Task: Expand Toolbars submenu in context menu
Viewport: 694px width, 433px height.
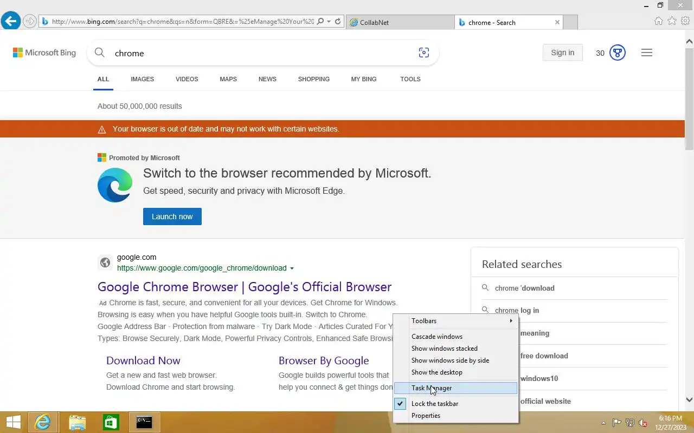Action: point(455,321)
